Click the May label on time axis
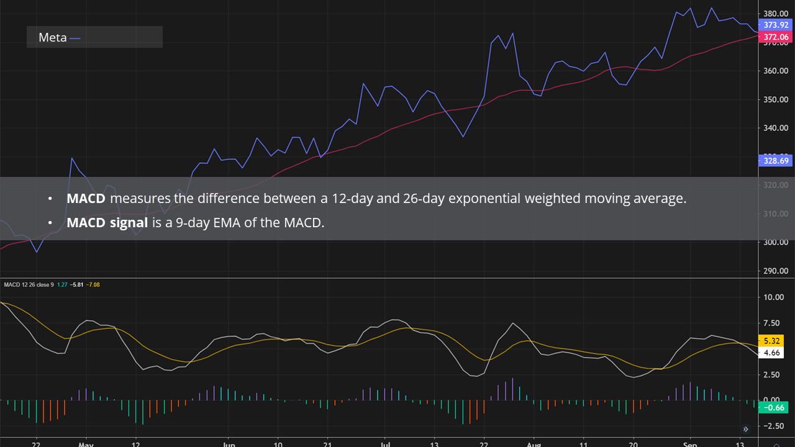The width and height of the screenshot is (795, 447). pos(86,445)
